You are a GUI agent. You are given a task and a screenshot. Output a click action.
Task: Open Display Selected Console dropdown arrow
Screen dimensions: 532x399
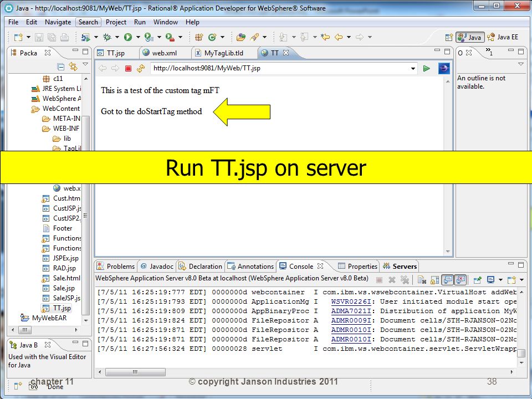pos(500,280)
